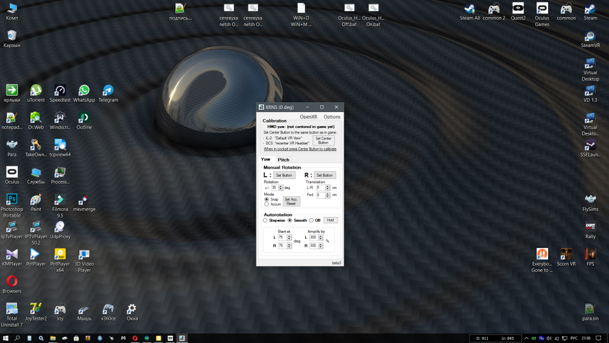Open the Options menu in XRNS
609x343 pixels.
pos(332,116)
